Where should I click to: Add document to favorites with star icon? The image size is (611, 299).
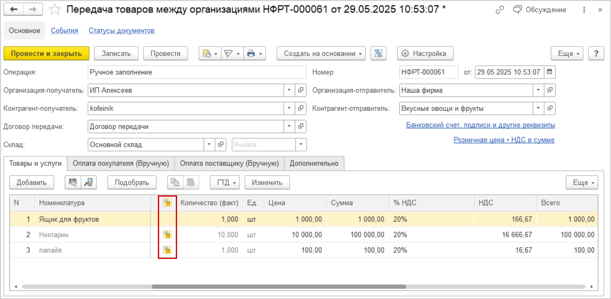coord(55,9)
